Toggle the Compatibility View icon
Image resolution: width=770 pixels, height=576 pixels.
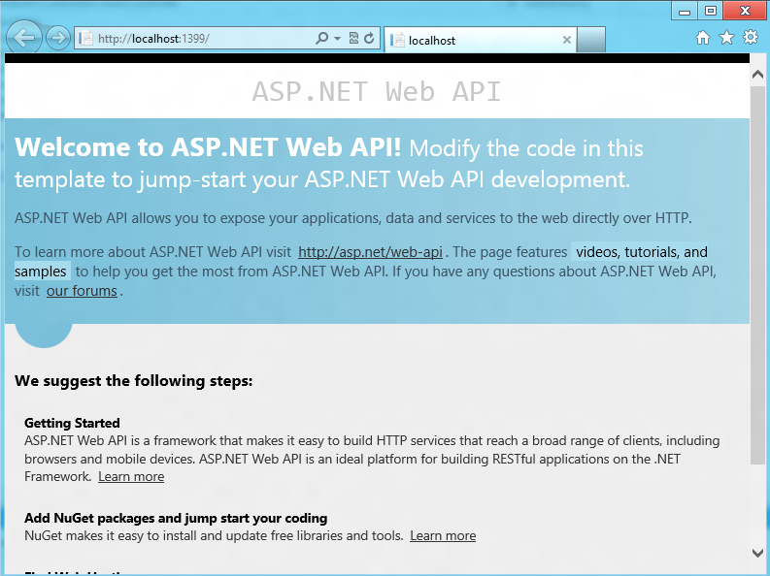click(353, 39)
